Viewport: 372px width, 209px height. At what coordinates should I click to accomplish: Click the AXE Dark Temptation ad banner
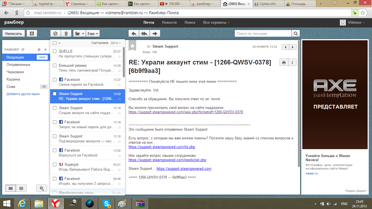tap(335, 95)
